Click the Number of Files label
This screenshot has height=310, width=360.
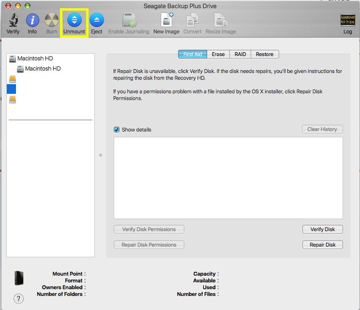coord(198,294)
